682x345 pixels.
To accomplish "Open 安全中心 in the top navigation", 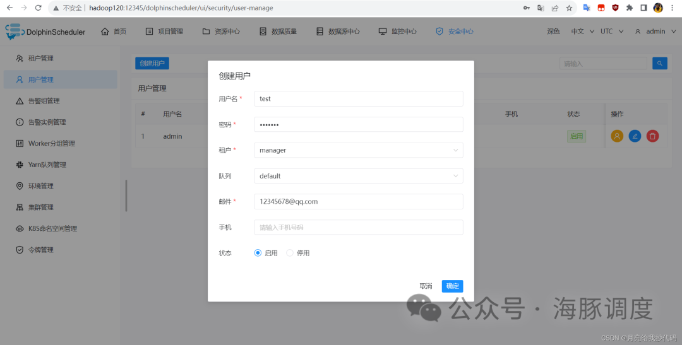I will point(455,32).
